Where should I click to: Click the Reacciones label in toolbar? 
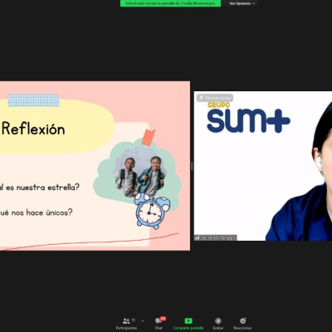point(242,328)
